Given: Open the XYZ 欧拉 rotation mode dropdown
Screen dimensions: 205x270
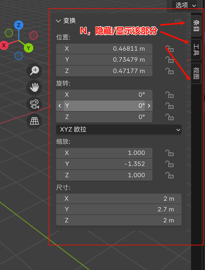Looking at the screenshot, I should point(119,130).
